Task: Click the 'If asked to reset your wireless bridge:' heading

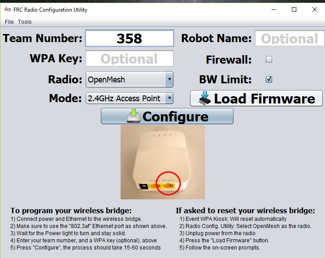Action: pyautogui.click(x=245, y=211)
